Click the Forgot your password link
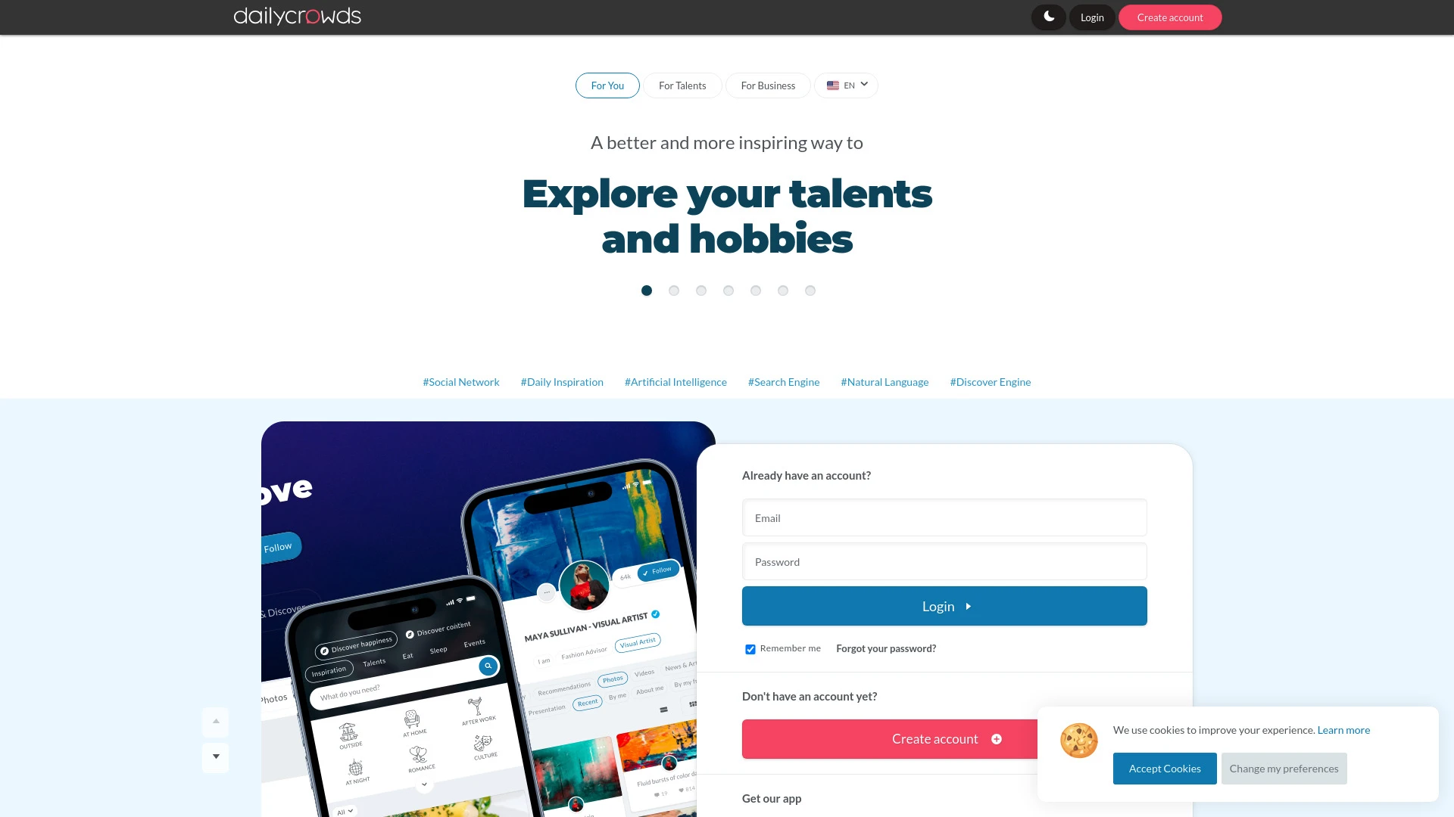 (x=886, y=648)
